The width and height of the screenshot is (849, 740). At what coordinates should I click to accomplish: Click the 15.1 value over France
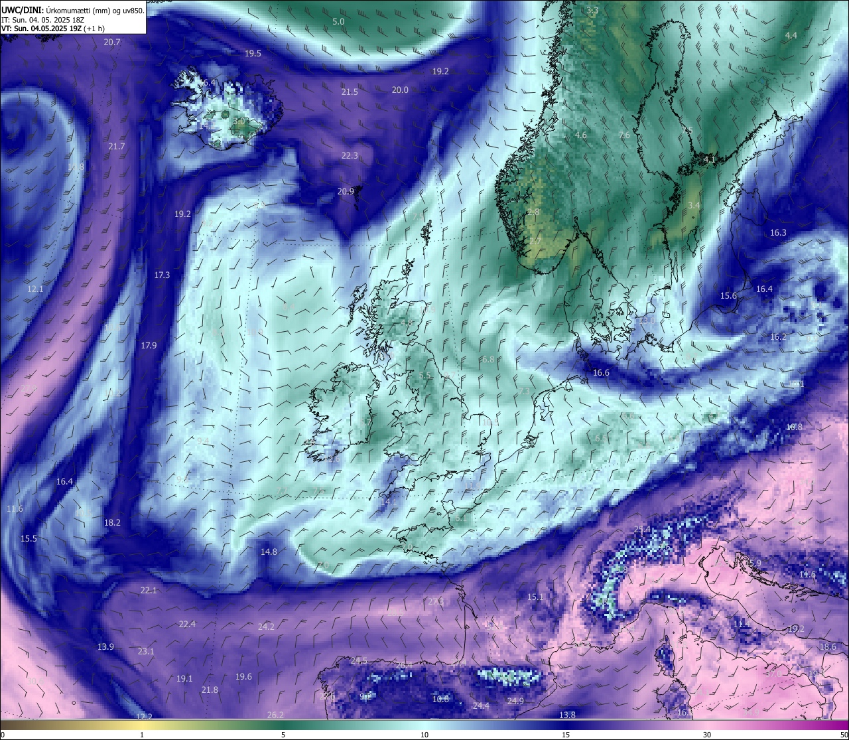(535, 597)
